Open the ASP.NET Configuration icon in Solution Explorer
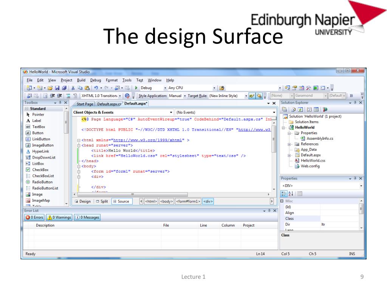Image resolution: width=387 pixels, height=290 pixels. [325, 110]
